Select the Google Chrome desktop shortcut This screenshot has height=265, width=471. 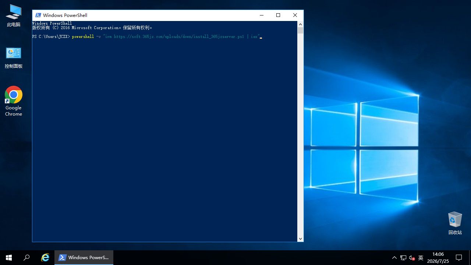(x=14, y=101)
